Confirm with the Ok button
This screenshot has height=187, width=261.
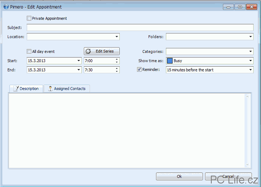[x=180, y=176]
